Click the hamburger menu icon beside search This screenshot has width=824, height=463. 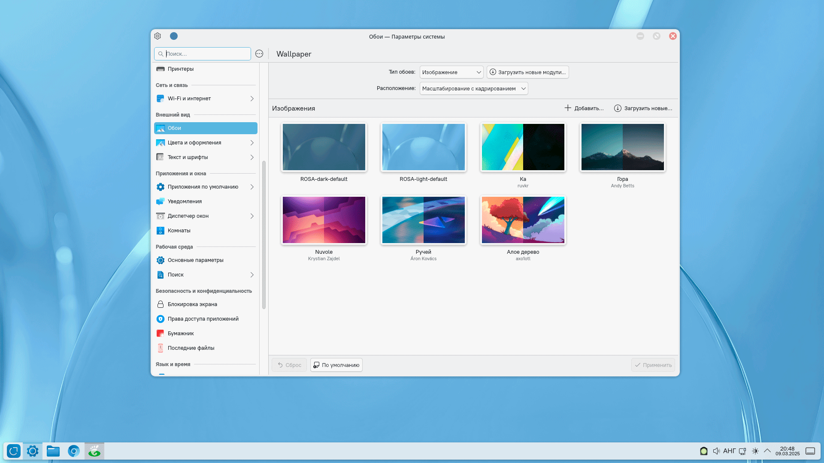pos(259,54)
